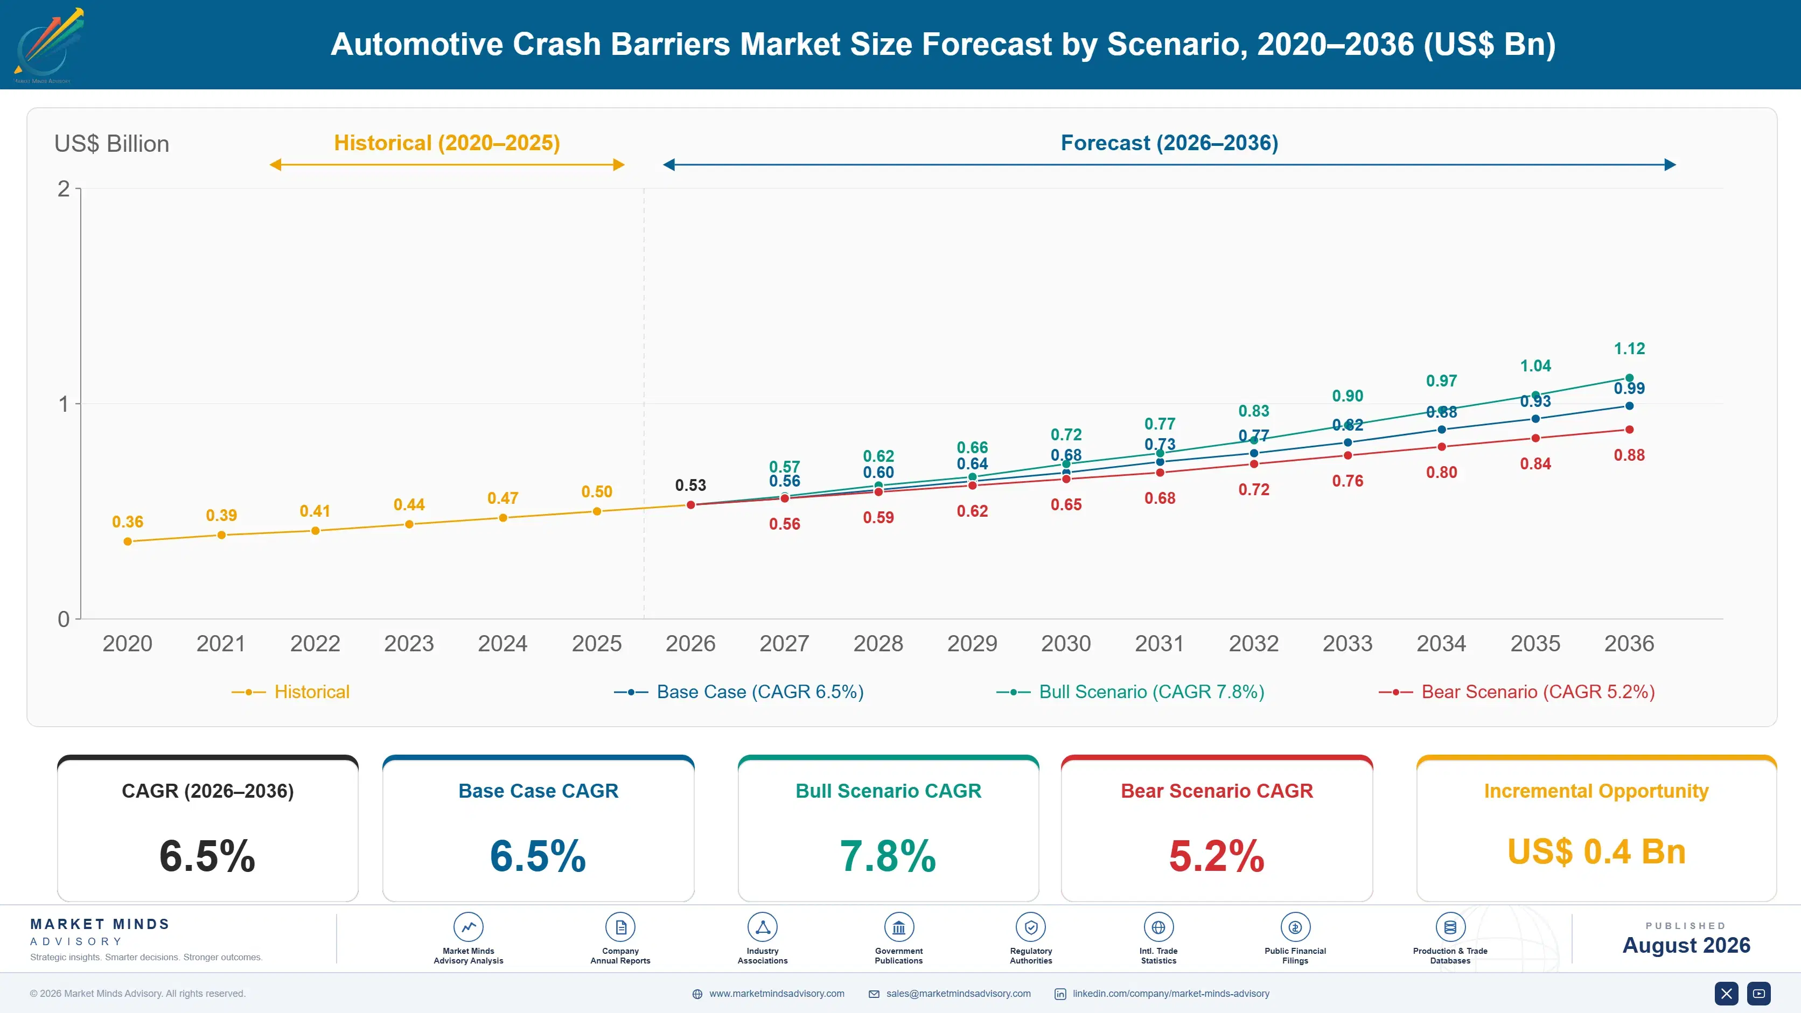Click the 2025 data point labeled 0.50
Viewport: 1801px width, 1013px height.
pos(597,511)
